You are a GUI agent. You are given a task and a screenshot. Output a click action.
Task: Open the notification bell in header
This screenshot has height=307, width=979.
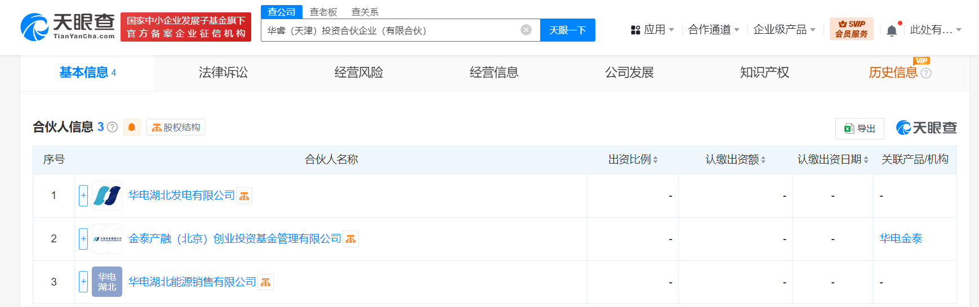892,30
